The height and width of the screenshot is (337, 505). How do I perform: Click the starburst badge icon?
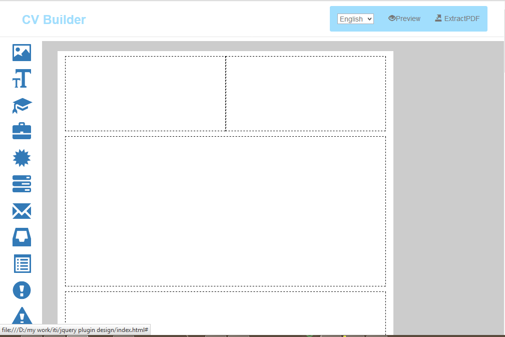click(22, 158)
